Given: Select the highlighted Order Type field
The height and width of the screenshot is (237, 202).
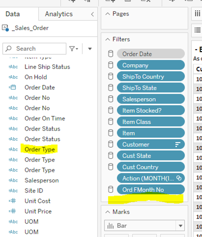Looking at the screenshot, I should [40, 149].
